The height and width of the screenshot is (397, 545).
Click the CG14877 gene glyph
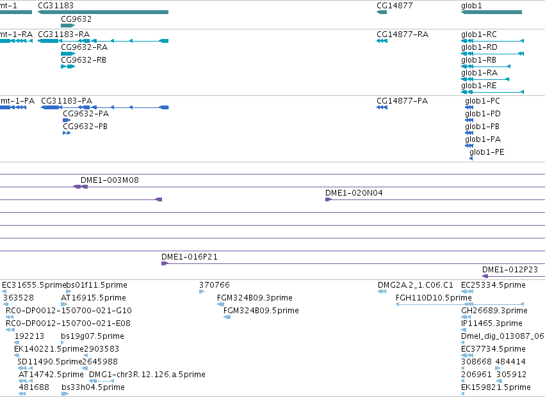point(382,12)
